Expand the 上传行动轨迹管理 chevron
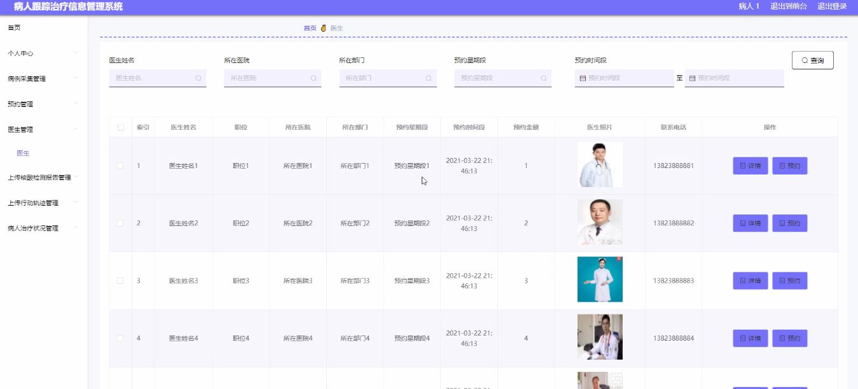The image size is (858, 389). tap(76, 202)
